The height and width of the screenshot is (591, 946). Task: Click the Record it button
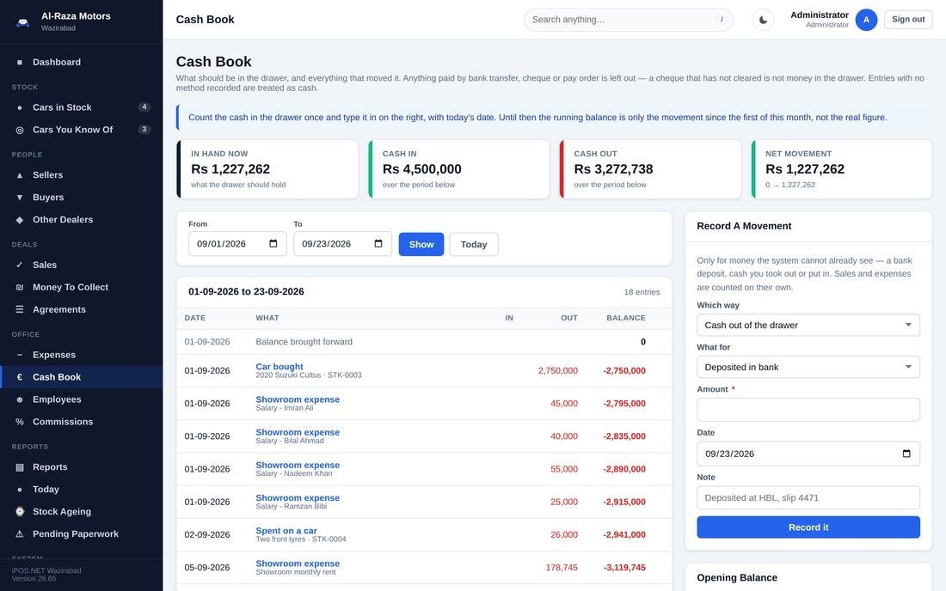(808, 527)
